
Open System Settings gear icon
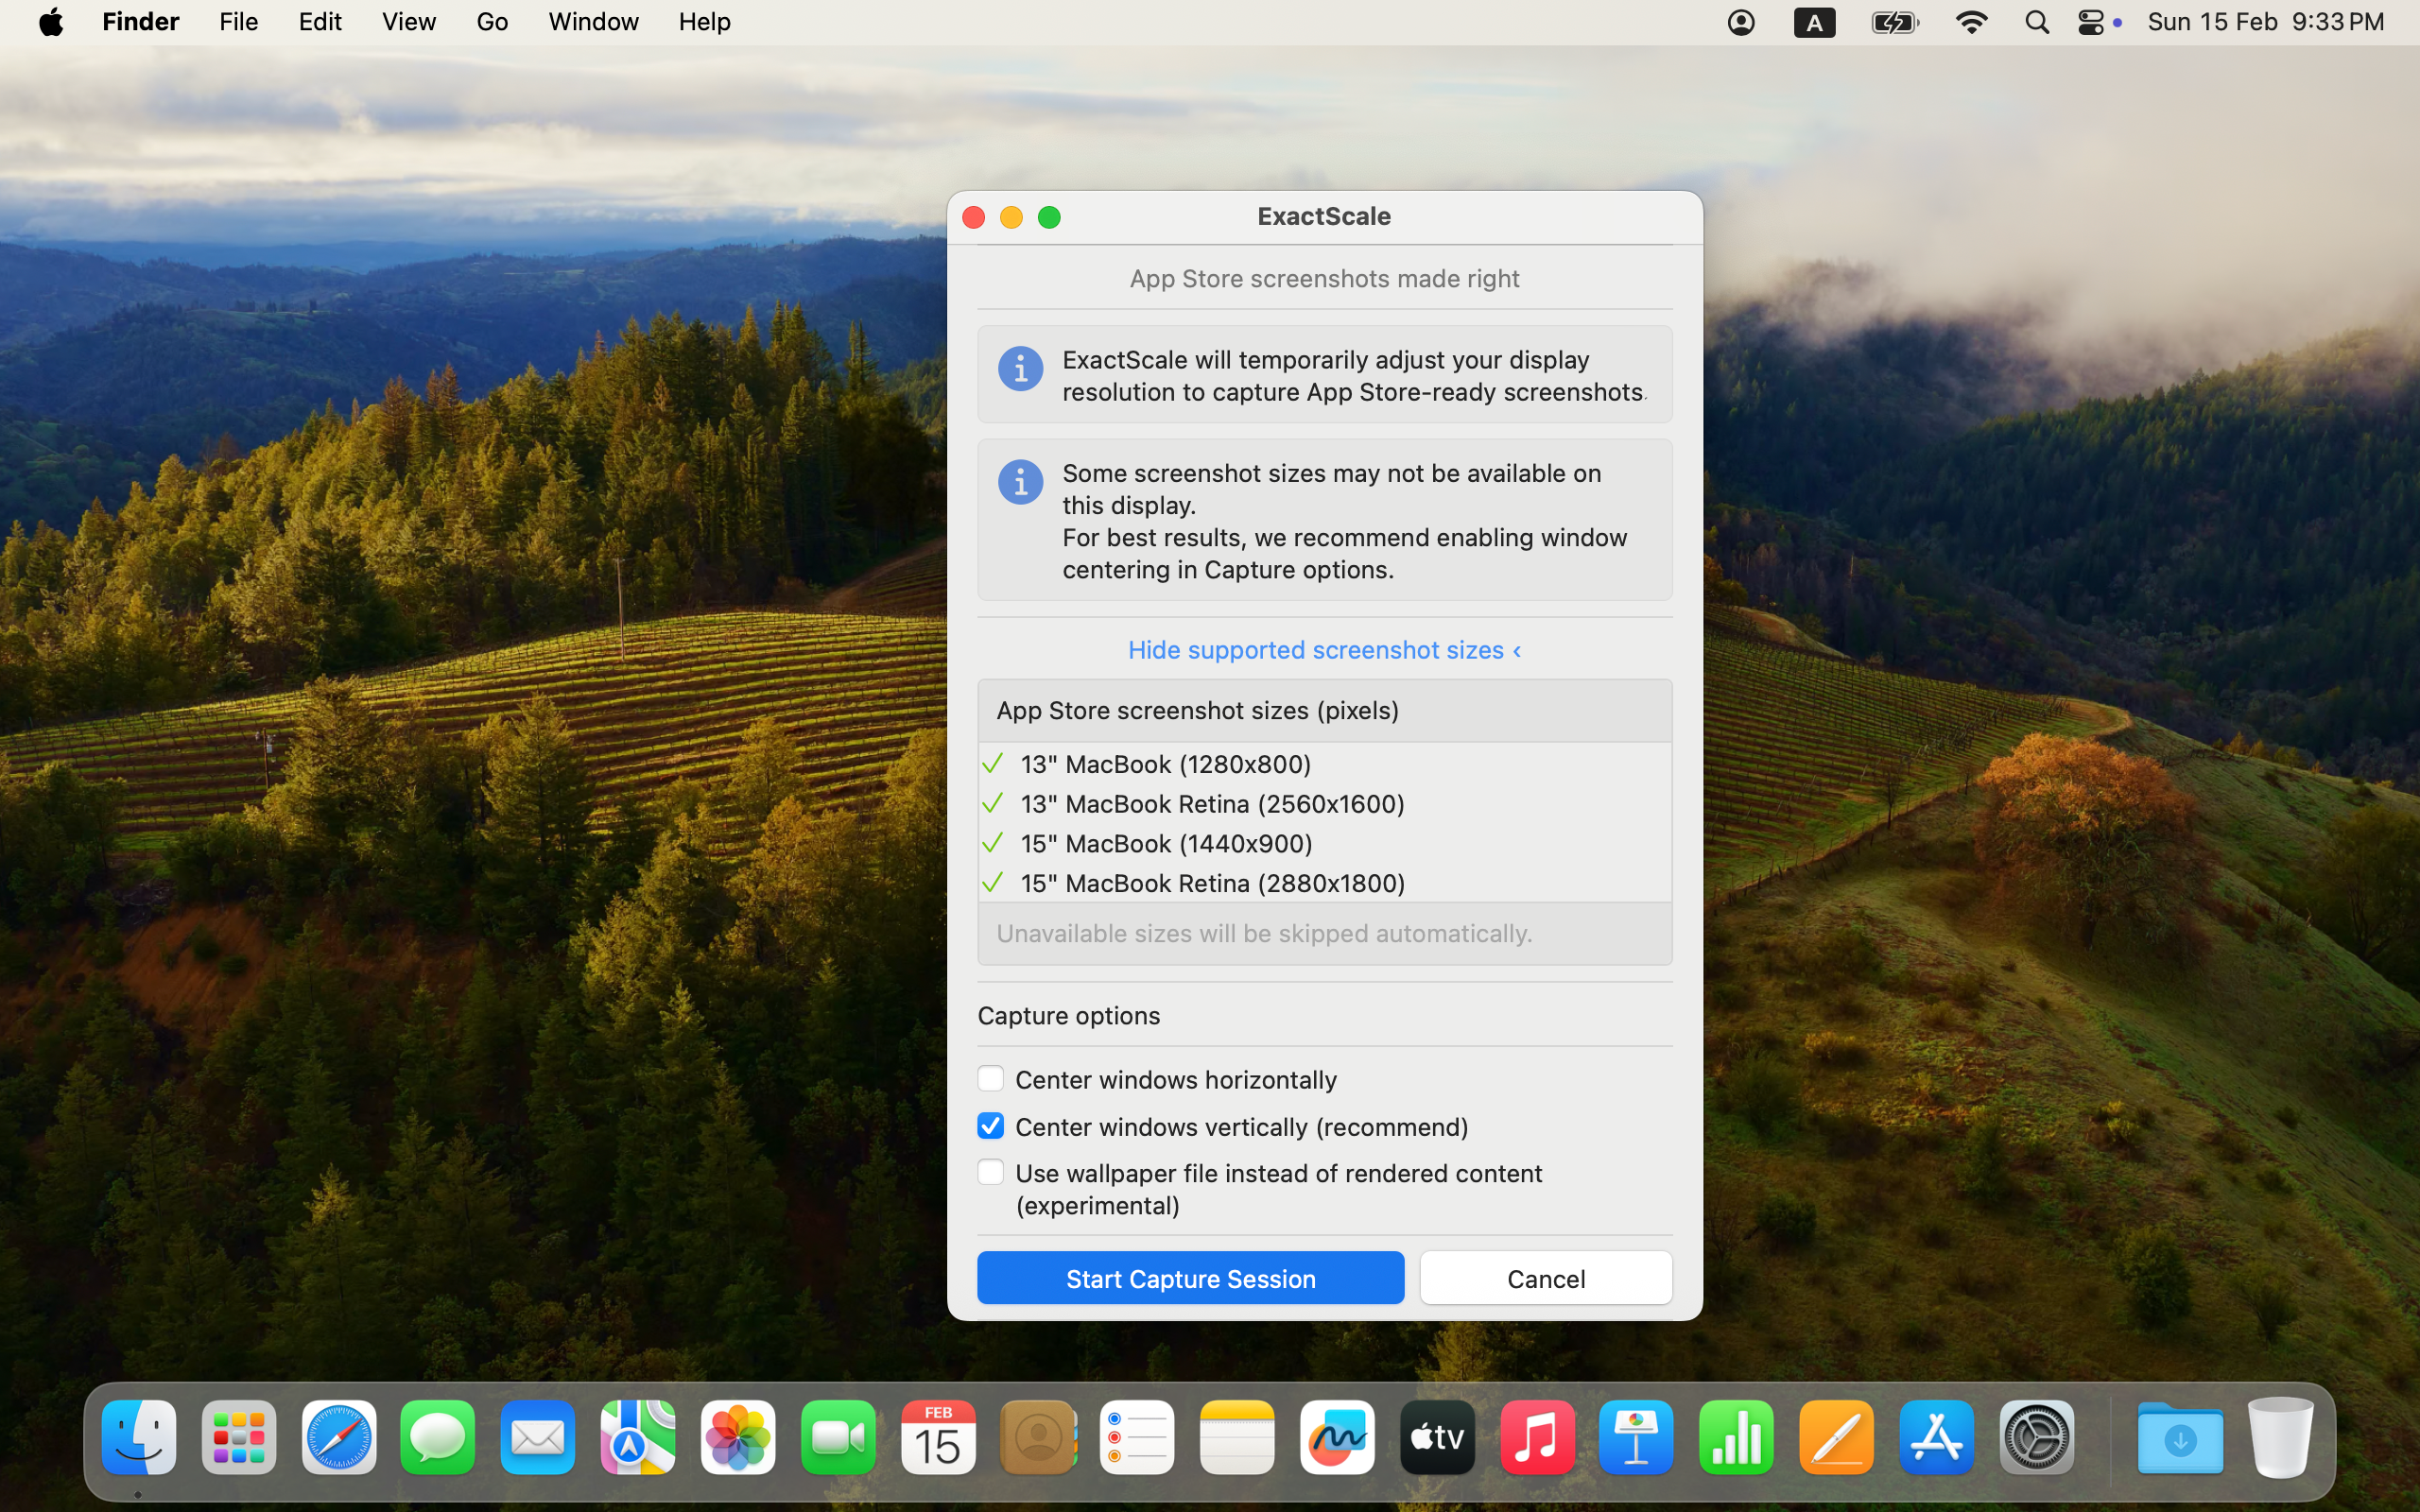pos(2036,1438)
